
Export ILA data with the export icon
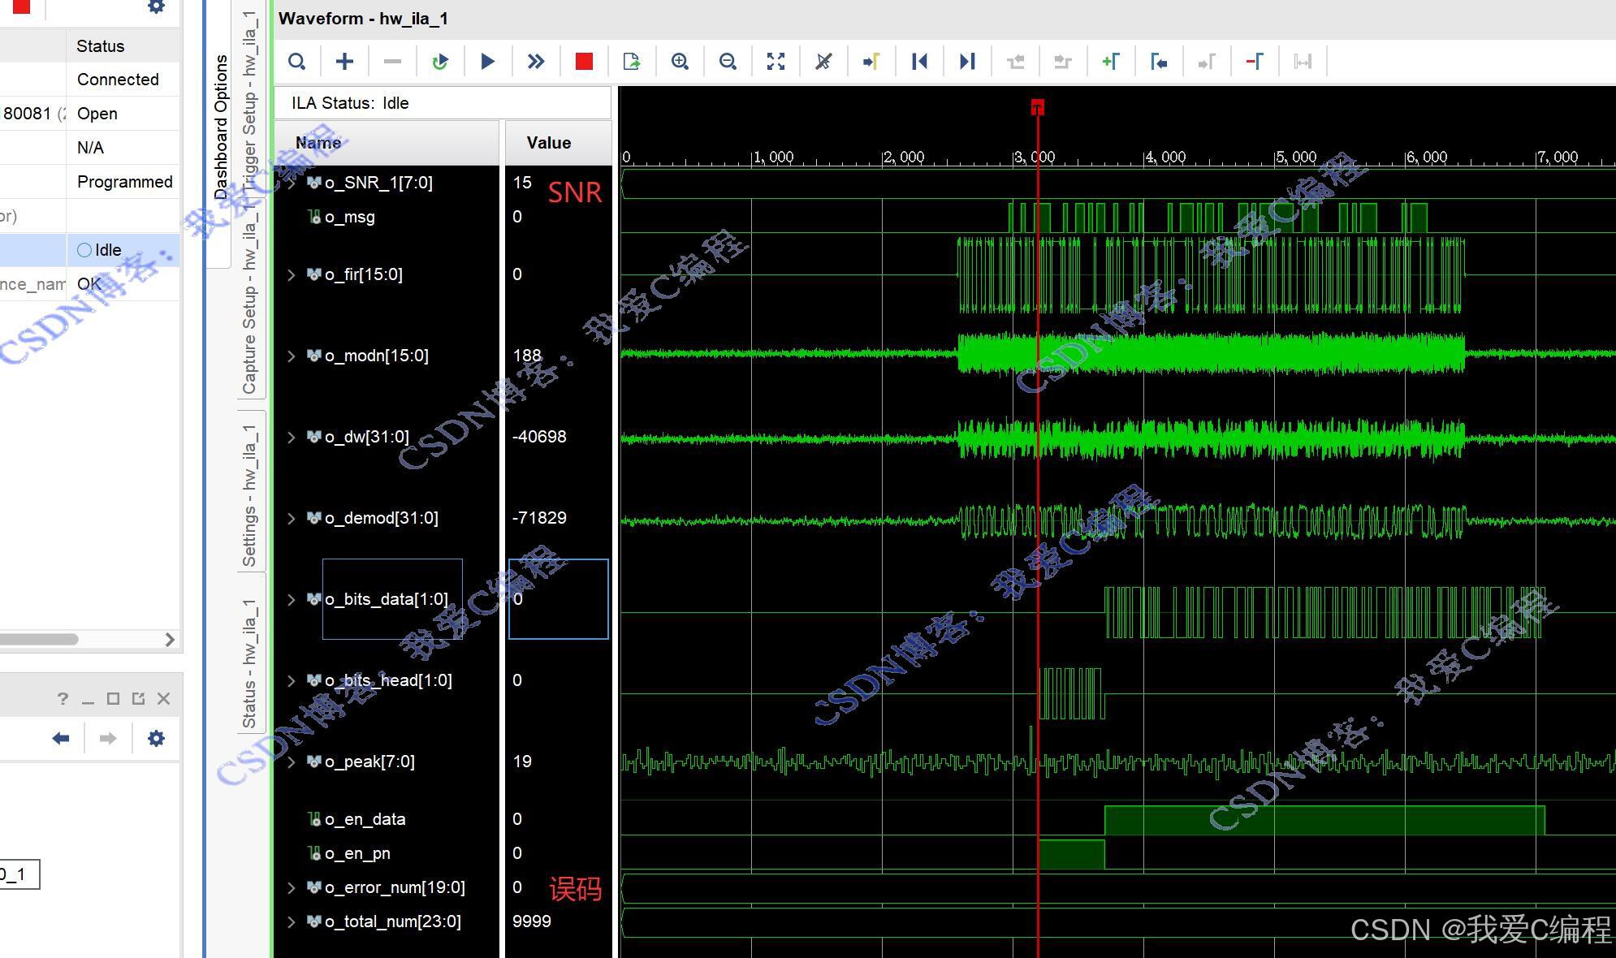632,62
